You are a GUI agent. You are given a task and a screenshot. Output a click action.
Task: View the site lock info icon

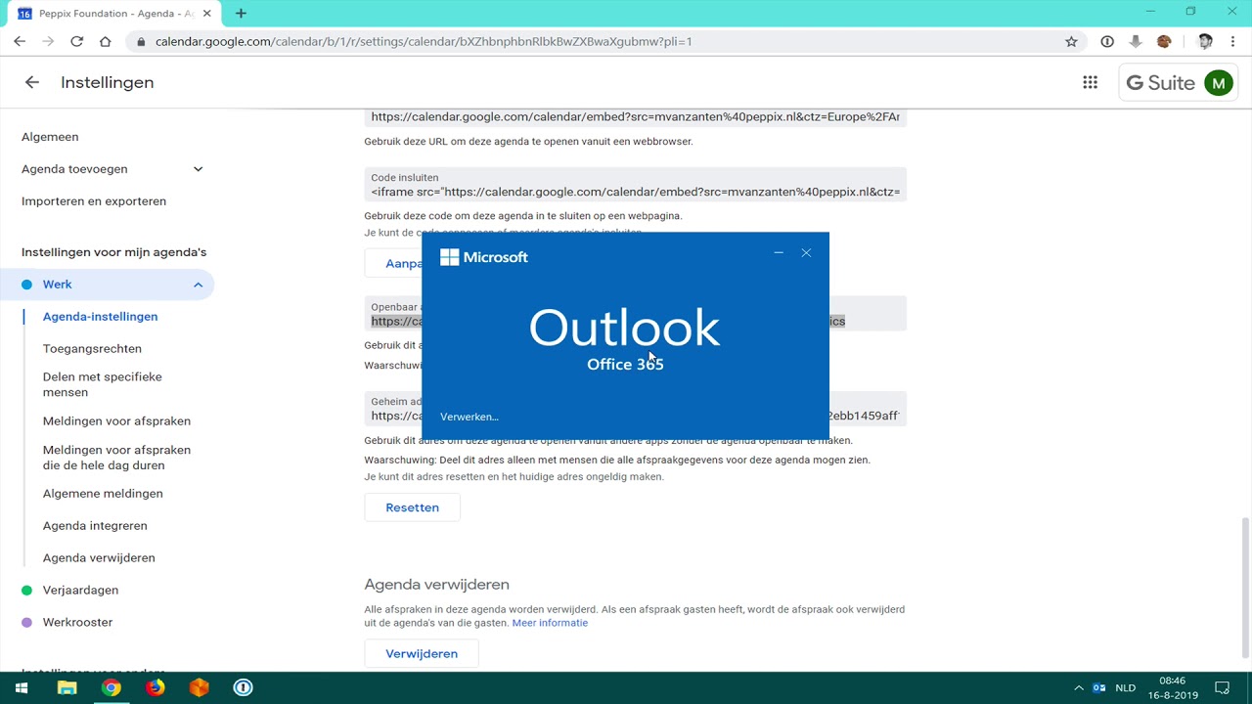142,41
